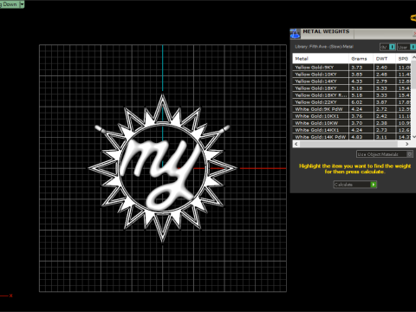This screenshot has height=312, width=416.
Task: Select the Yellow Gold:18KY row
Action: point(352,88)
